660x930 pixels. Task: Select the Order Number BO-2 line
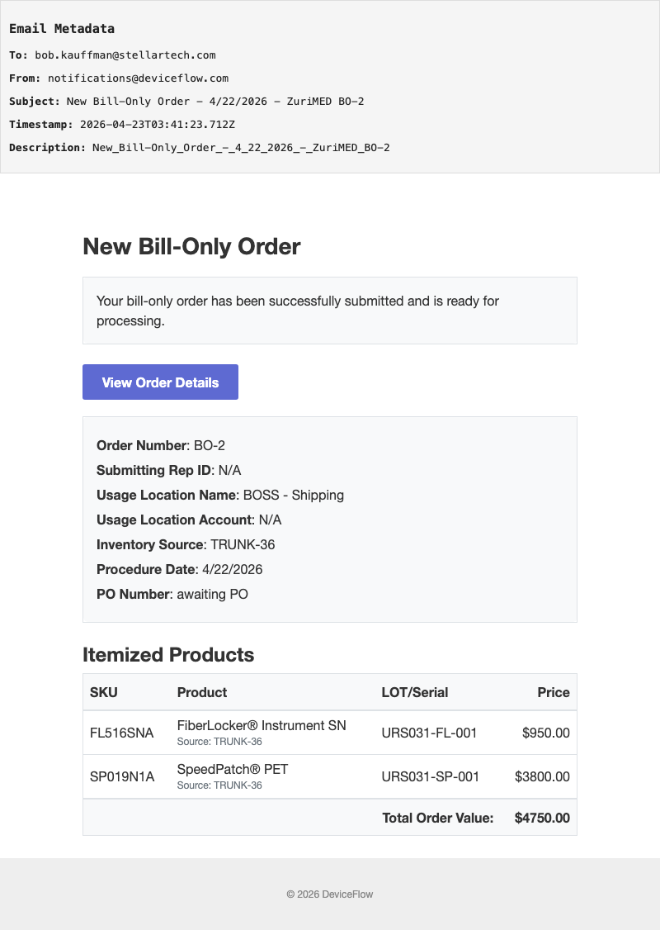point(161,445)
